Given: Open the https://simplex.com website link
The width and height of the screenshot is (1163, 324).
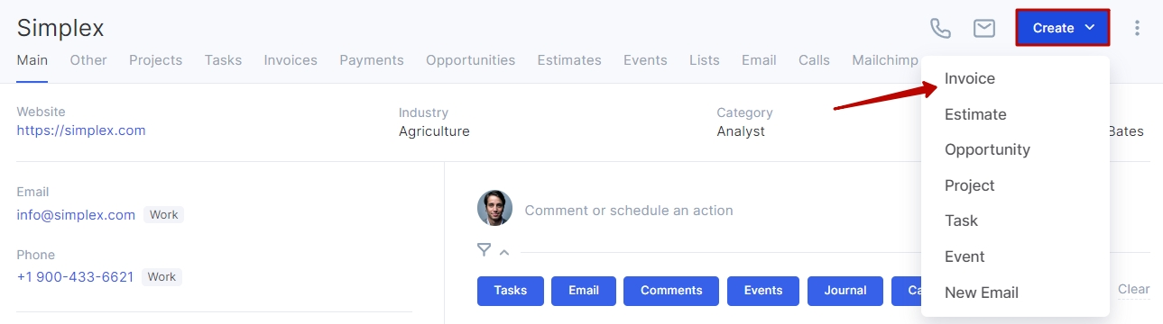Looking at the screenshot, I should click(x=81, y=130).
